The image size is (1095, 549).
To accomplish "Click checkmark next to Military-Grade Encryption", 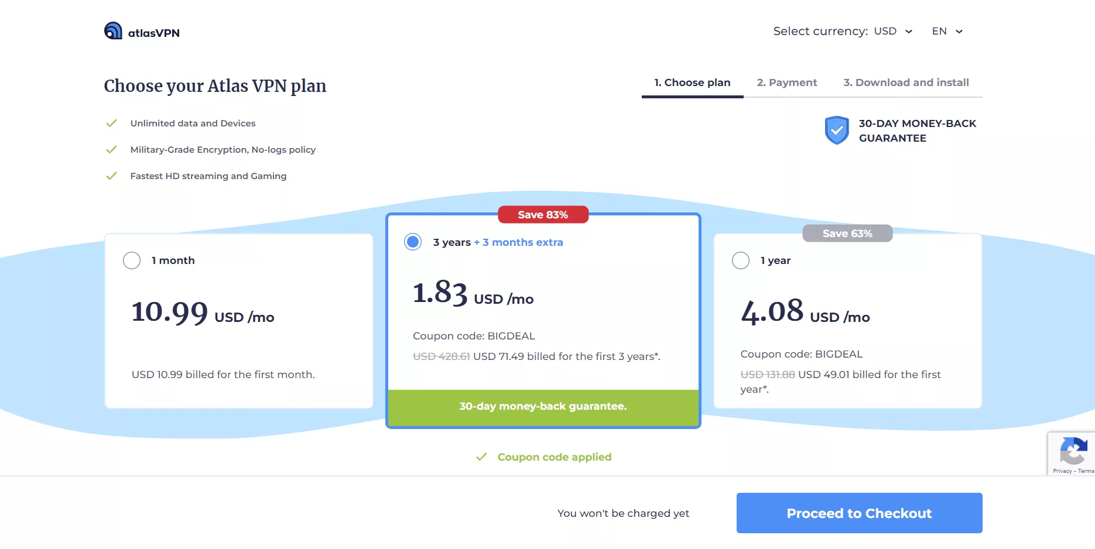I will pyautogui.click(x=111, y=150).
